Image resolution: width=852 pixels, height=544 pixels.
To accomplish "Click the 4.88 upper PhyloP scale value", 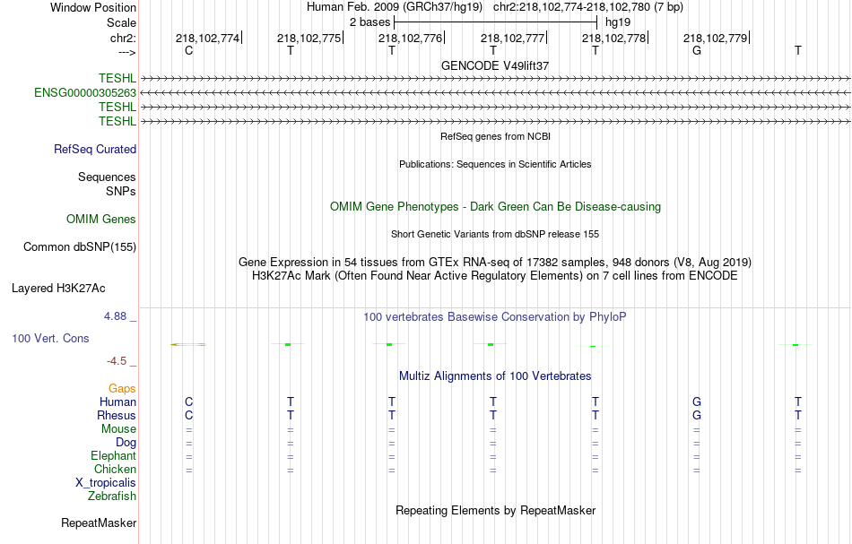I will click(115, 316).
